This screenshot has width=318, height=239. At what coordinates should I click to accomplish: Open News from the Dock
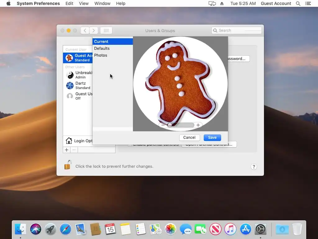pyautogui.click(x=216, y=229)
